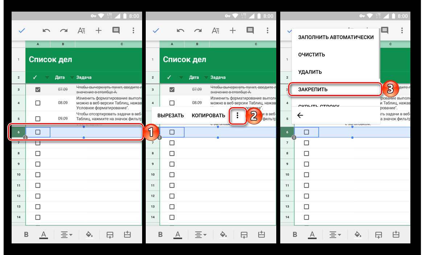Uncheck the row 3 checkbox on middle phone

pos(172,89)
